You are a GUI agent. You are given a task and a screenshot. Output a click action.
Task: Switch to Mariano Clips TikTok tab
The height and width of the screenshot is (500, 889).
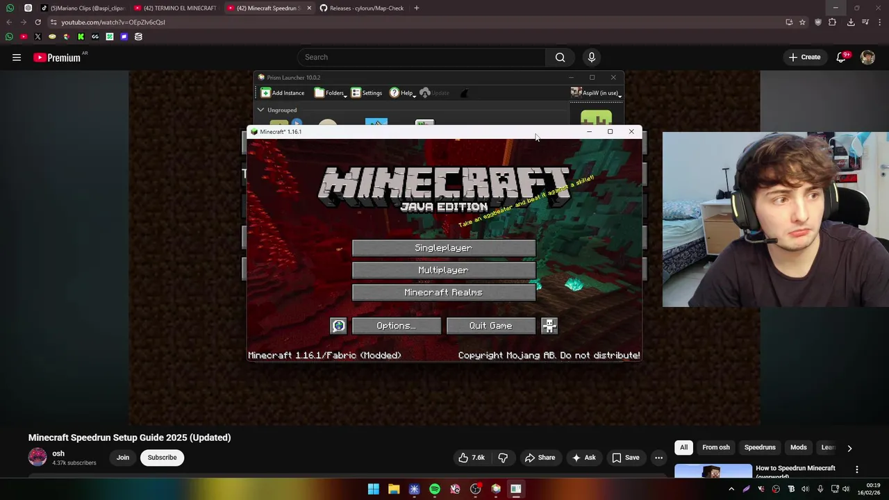pyautogui.click(x=82, y=8)
